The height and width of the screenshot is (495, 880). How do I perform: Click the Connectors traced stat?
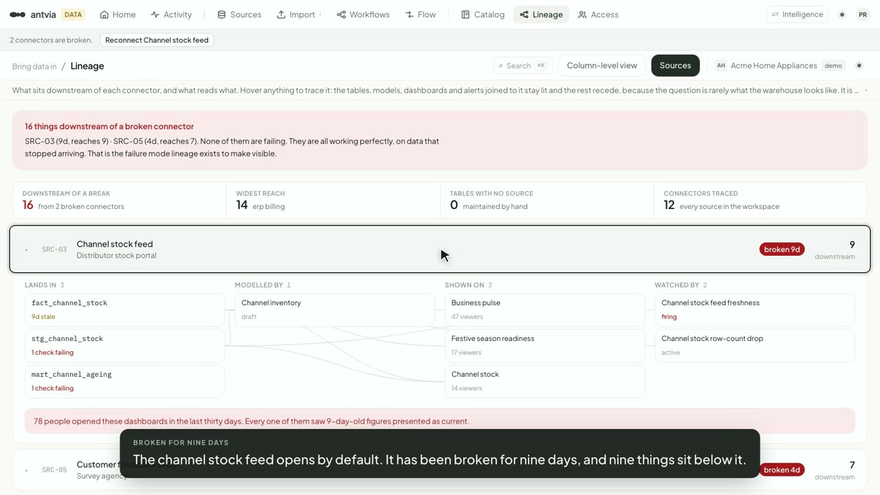coord(760,200)
